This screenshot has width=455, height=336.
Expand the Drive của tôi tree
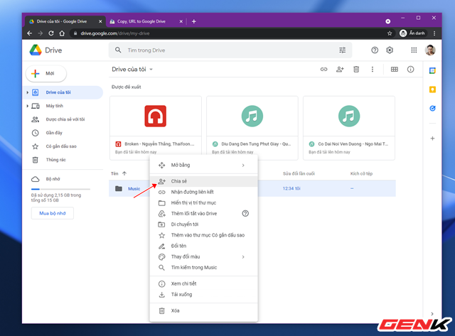pyautogui.click(x=27, y=92)
